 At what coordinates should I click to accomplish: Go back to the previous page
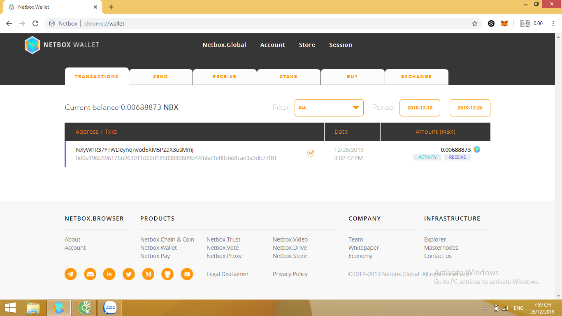[9, 23]
